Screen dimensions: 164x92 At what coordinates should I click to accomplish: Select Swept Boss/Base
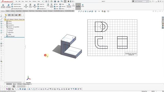pos(16,4)
